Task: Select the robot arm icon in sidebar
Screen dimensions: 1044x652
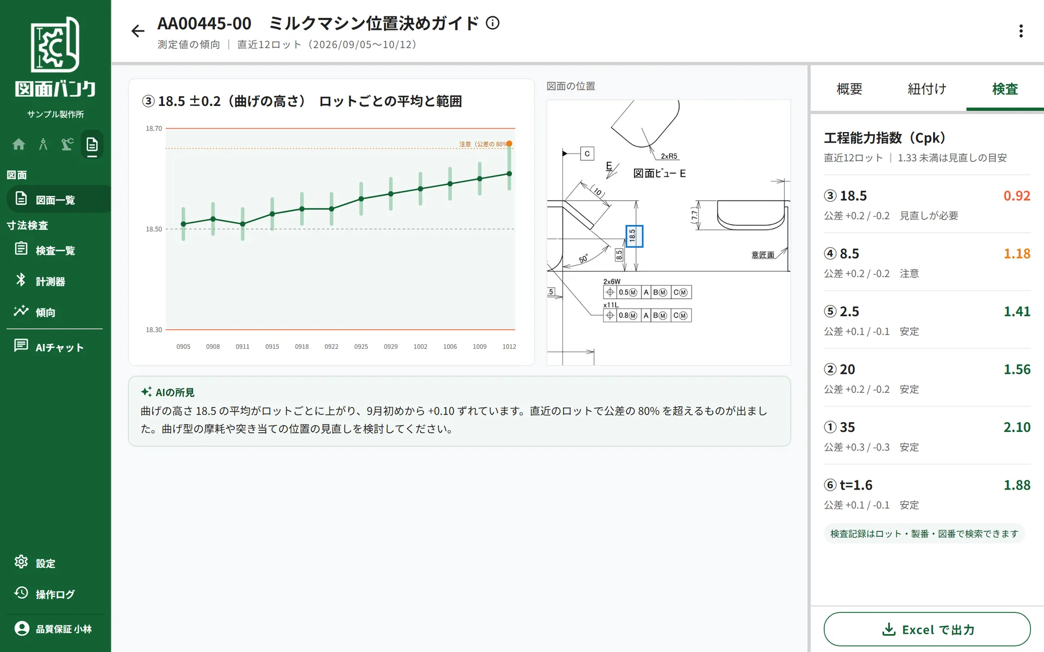Action: click(67, 144)
